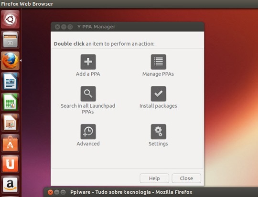
Task: Click the 'Install packages' label
Action: 158,106
